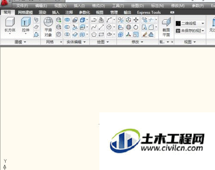Click the Erase icon in 修改 panel
The height and width of the screenshot is (170, 215).
tap(144, 34)
